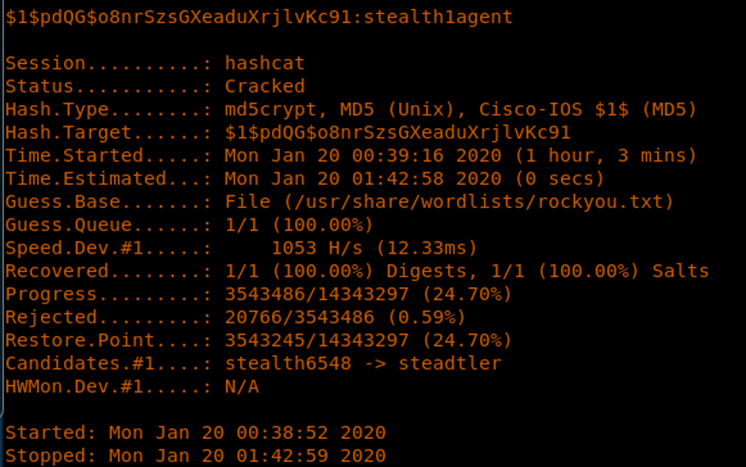Click the candidate word steadtler
The height and width of the screenshot is (467, 746).
click(x=449, y=363)
